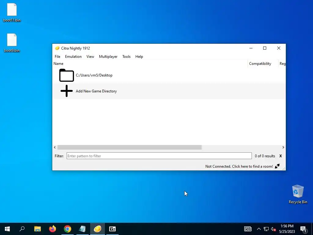Click the 0 of 0 results label
313x235 pixels.
(x=265, y=156)
